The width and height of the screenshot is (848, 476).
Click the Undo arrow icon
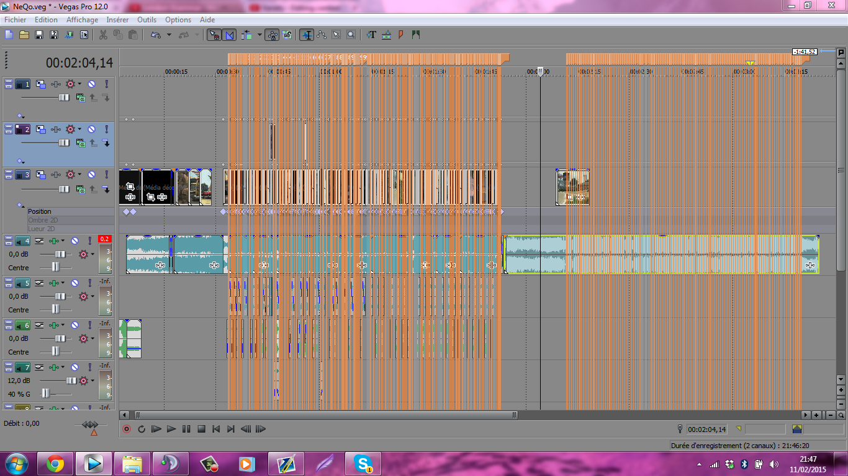(x=156, y=35)
